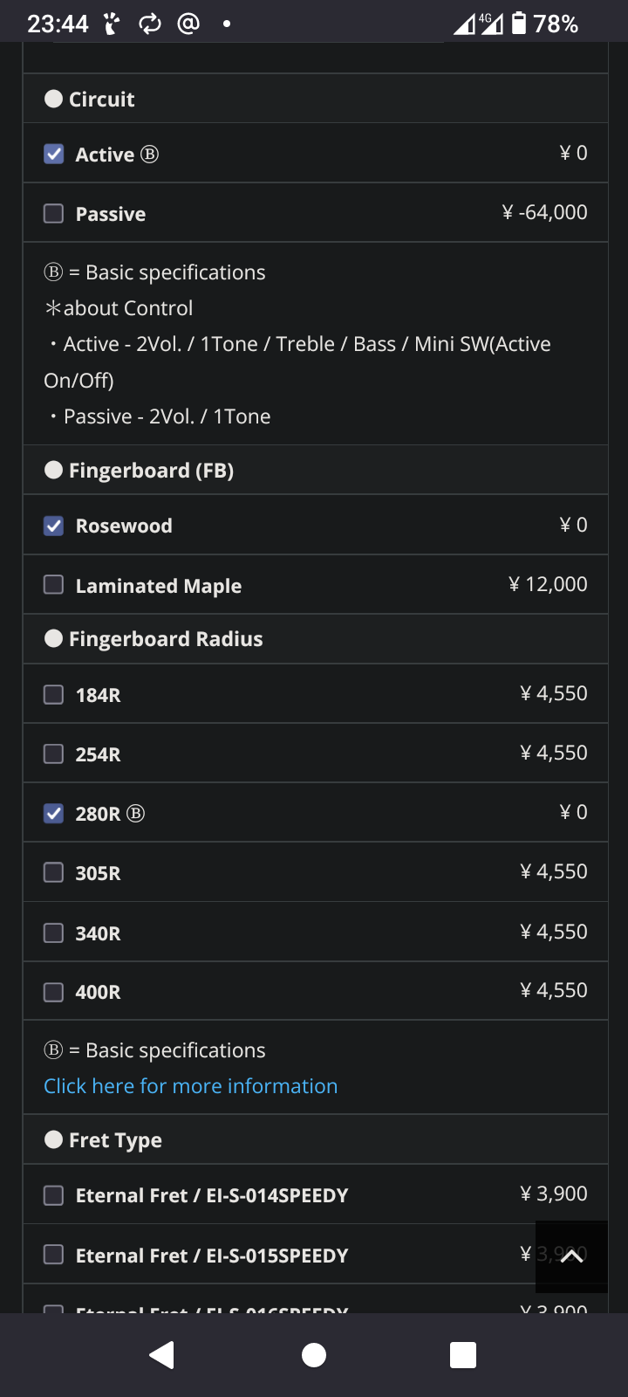Tap the 4G signal strength icon

point(479,24)
